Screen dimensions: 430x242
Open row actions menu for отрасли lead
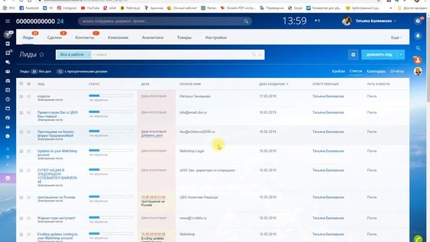[29, 96]
